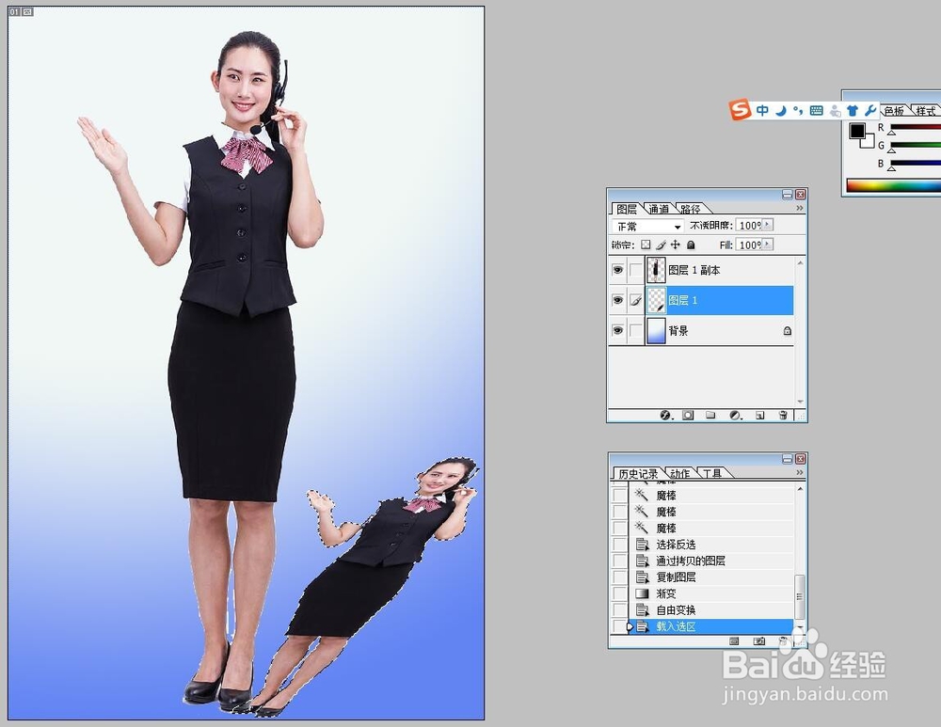941x727 pixels.
Task: Click the foreground color black swatch
Action: pos(856,130)
